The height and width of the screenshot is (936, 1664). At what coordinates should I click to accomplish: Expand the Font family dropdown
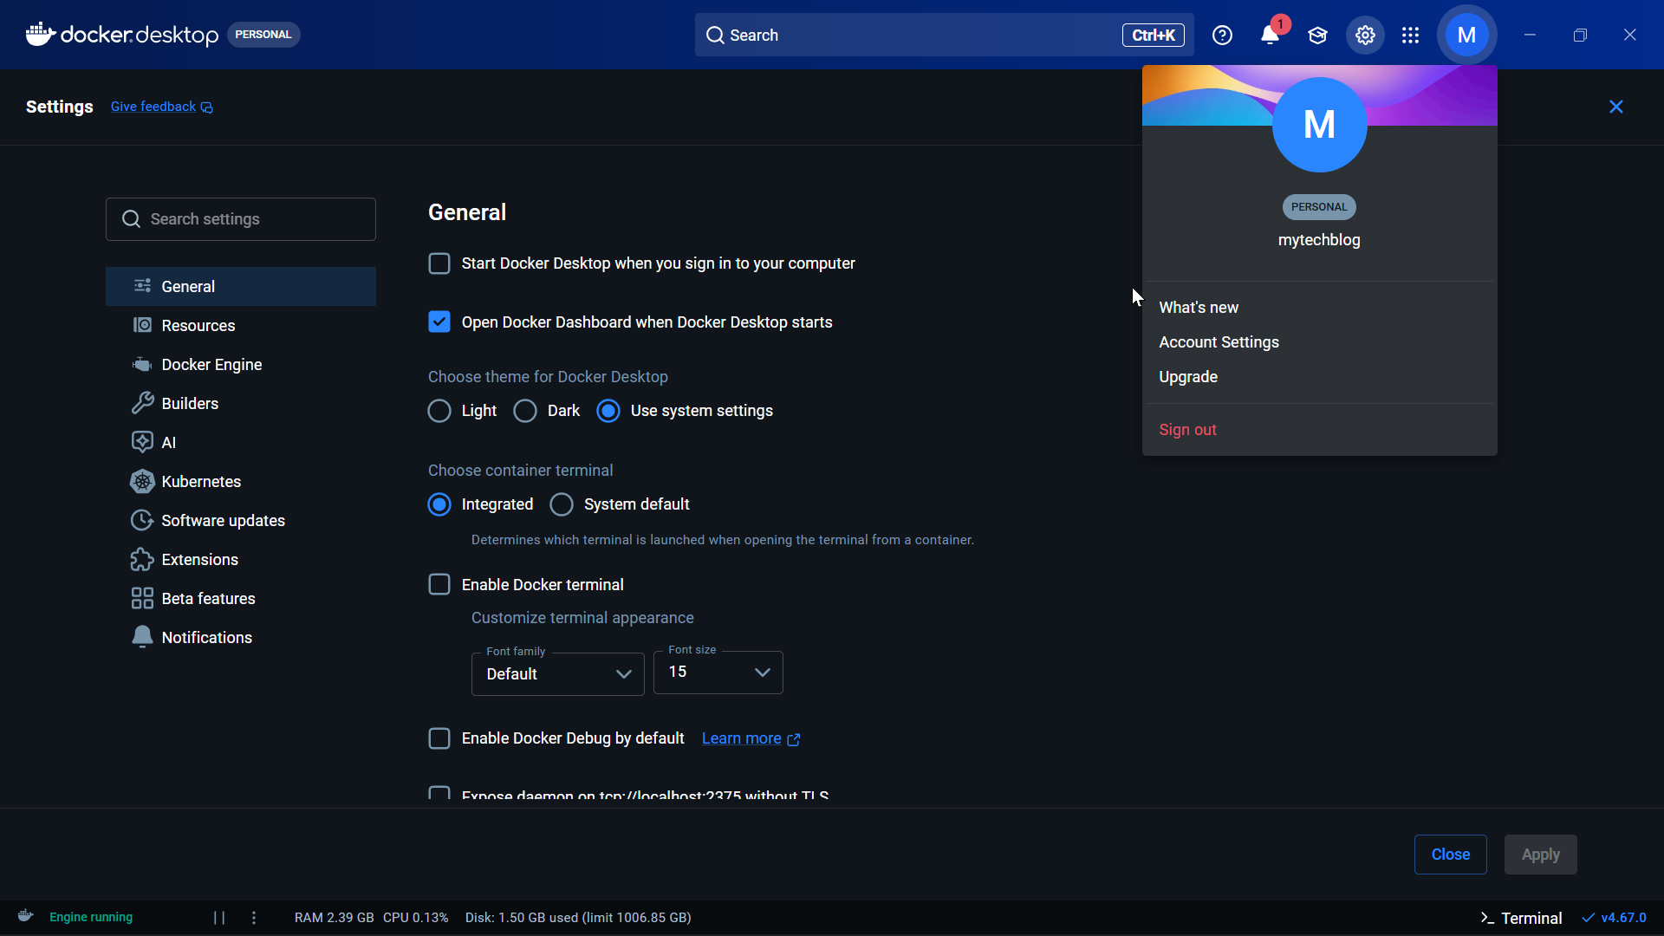tap(557, 674)
